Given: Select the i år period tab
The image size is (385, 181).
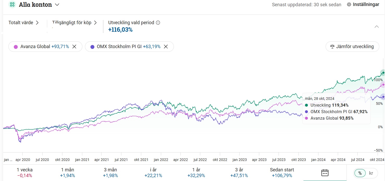Looking at the screenshot, I should [153, 173].
